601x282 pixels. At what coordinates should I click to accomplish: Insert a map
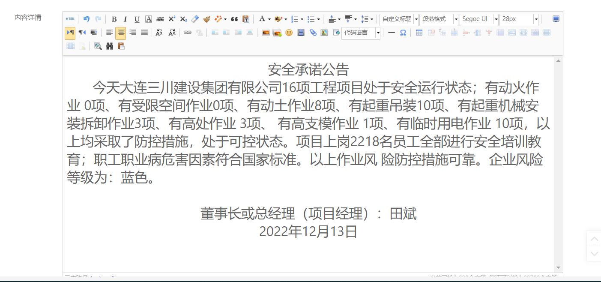pyautogui.click(x=324, y=33)
